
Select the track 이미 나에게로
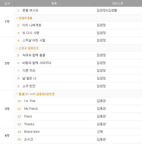pos(32,25)
